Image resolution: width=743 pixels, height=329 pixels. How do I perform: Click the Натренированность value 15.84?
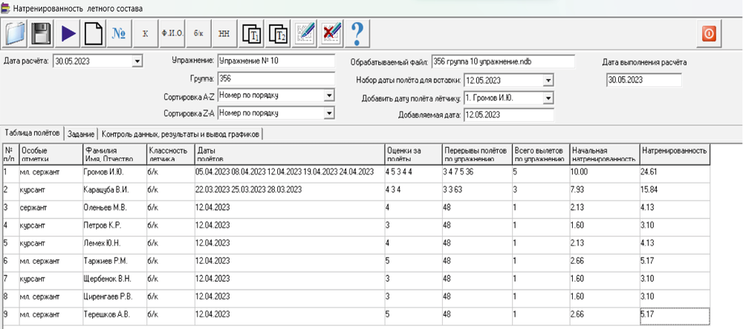point(675,191)
